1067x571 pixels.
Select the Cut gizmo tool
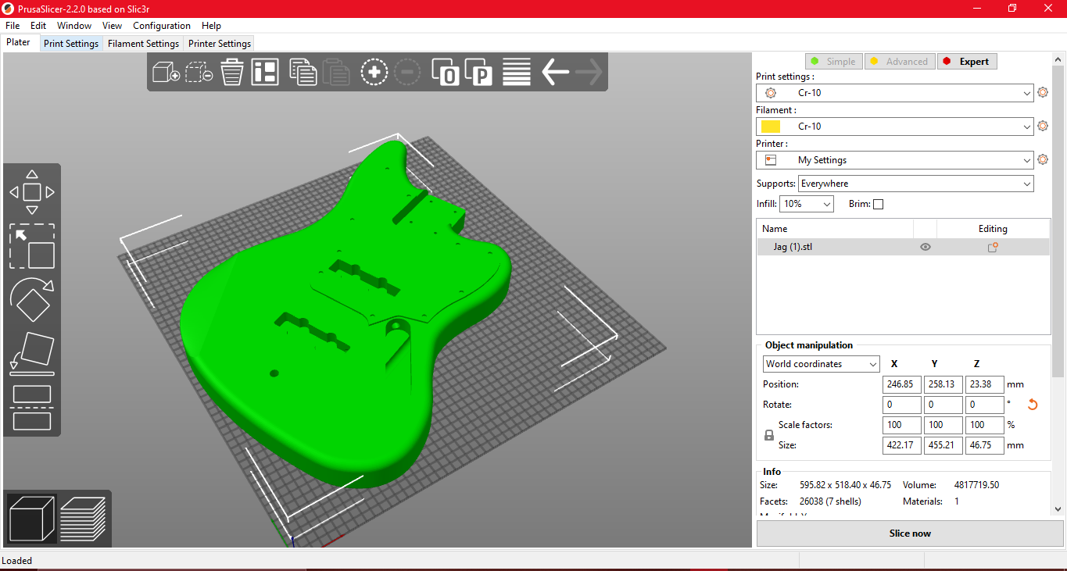(32, 407)
